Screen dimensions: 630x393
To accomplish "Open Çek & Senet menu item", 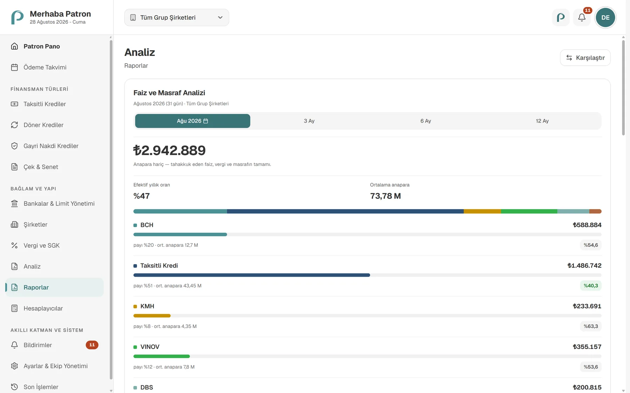I will (55, 167).
